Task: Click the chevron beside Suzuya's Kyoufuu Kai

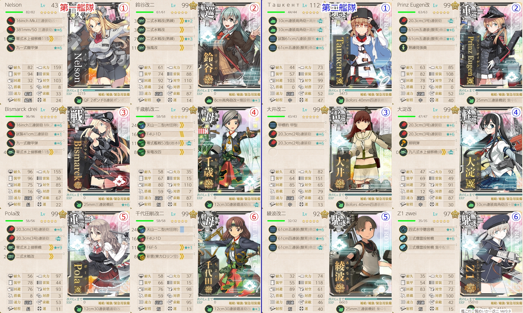Action: coord(182,48)
